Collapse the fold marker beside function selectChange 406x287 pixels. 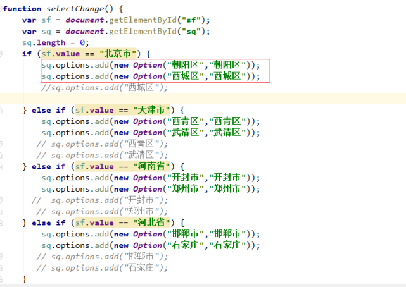[x=1, y=9]
